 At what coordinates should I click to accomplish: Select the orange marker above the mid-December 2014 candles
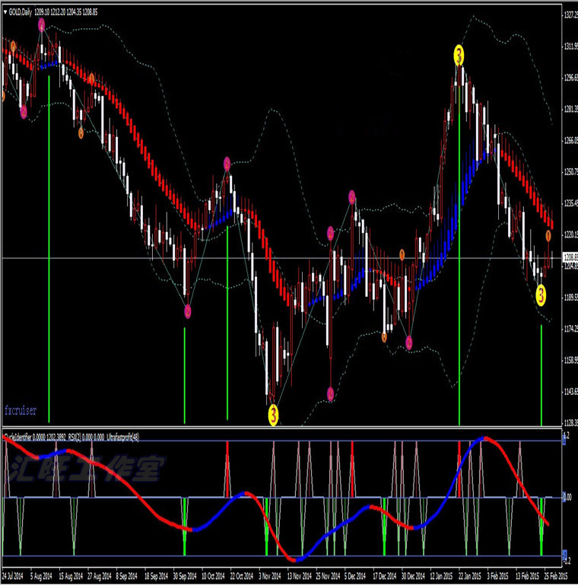click(x=402, y=254)
